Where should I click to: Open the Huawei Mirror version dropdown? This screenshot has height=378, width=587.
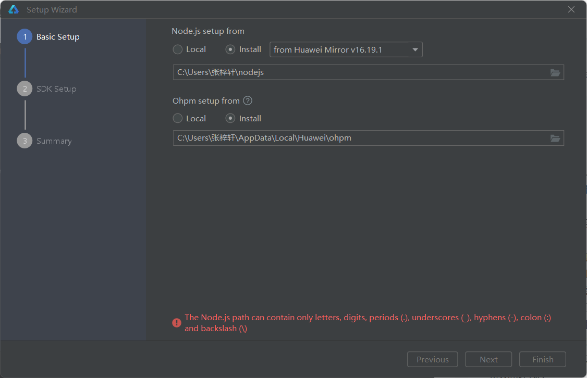tap(346, 50)
